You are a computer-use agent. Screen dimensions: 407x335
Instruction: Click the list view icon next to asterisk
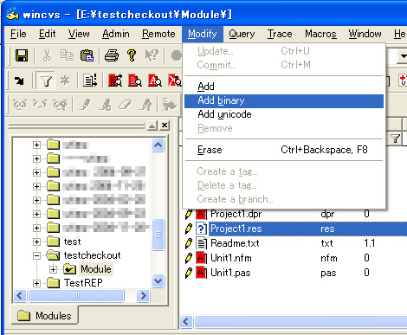(x=90, y=81)
